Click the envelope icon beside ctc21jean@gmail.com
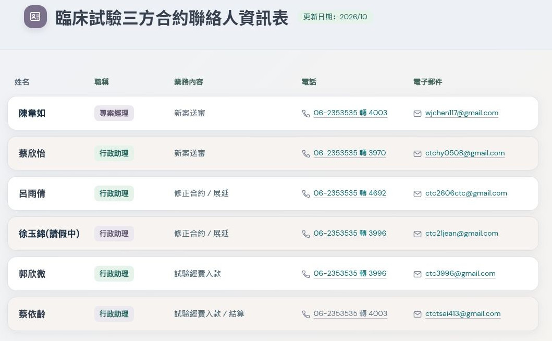 pyautogui.click(x=418, y=234)
